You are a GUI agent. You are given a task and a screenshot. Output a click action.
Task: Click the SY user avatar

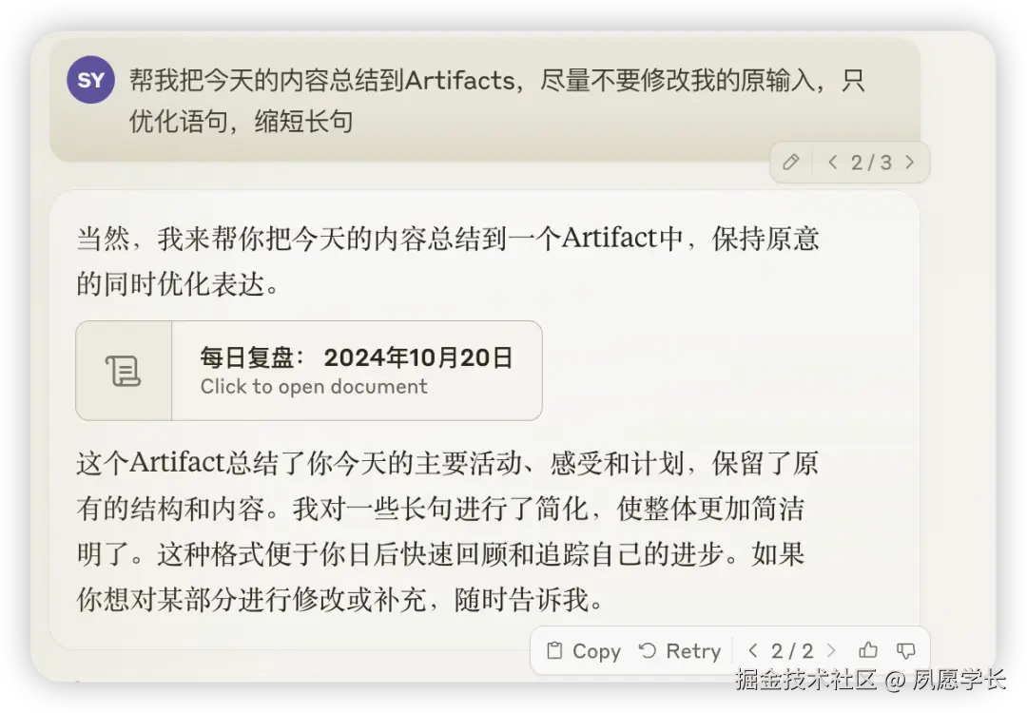[91, 80]
